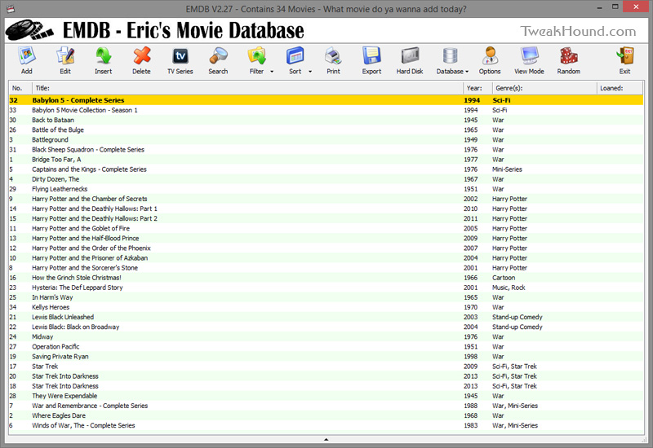The width and height of the screenshot is (653, 448).
Task: Select the Midway row
Action: pyautogui.click(x=326, y=337)
